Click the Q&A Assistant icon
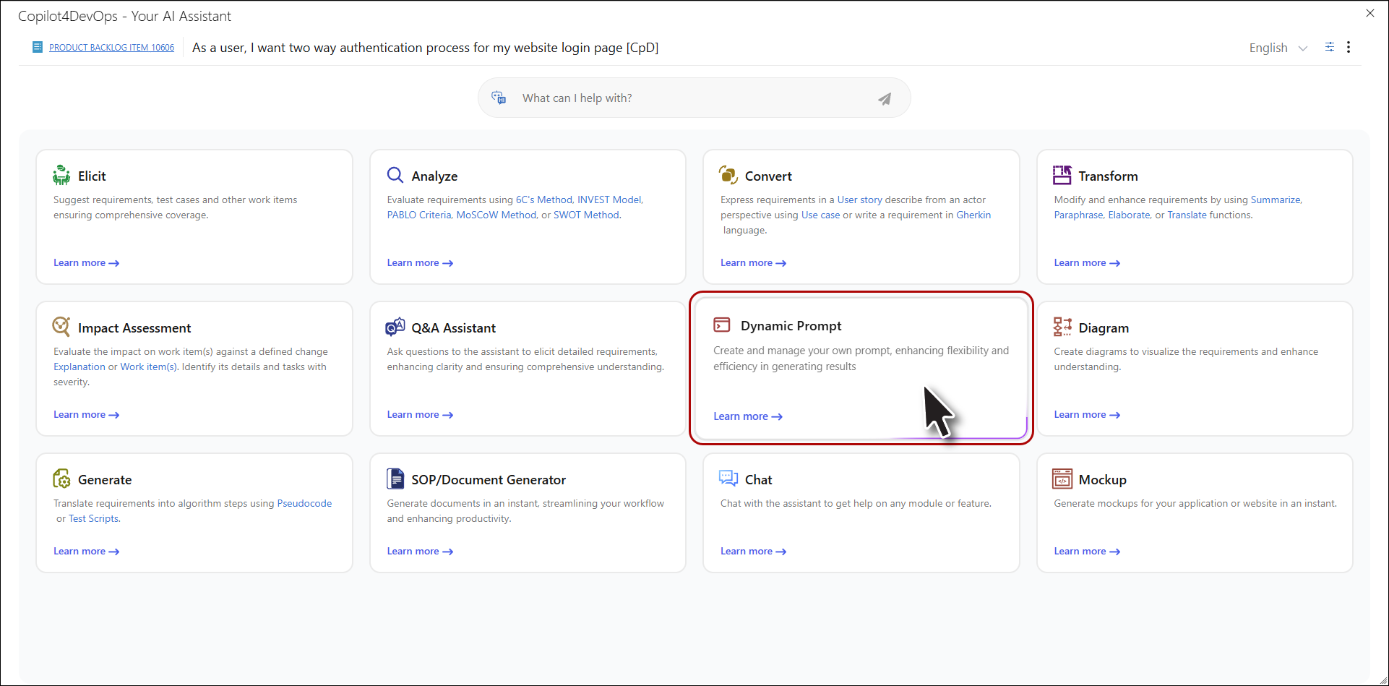 pos(395,327)
